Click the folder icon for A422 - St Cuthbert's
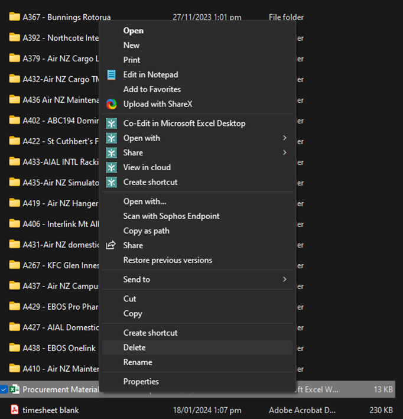403x419 pixels. point(14,141)
